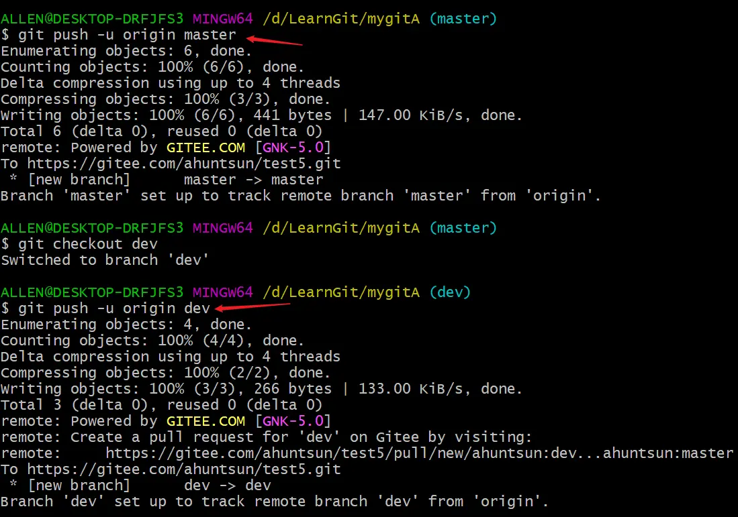This screenshot has width=738, height=517.
Task: Click the first https://gitee.com/ahuntsun/test5.git URL
Action: [183, 164]
